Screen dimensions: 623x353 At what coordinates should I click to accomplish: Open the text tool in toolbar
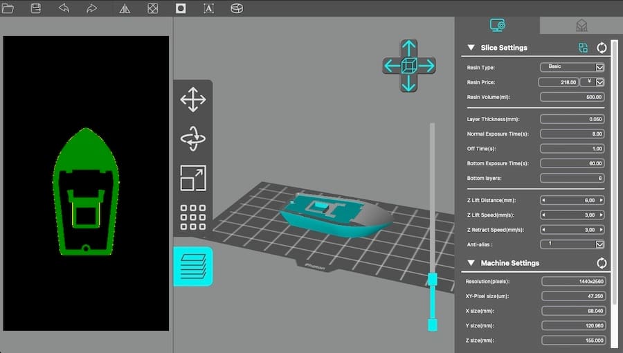click(208, 8)
